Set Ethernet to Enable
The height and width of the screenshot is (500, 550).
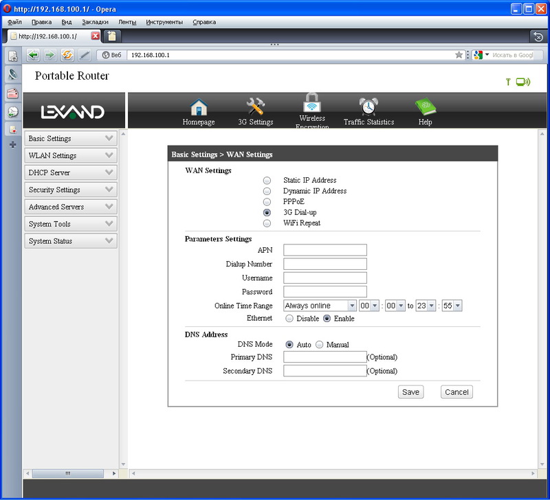tap(327, 319)
